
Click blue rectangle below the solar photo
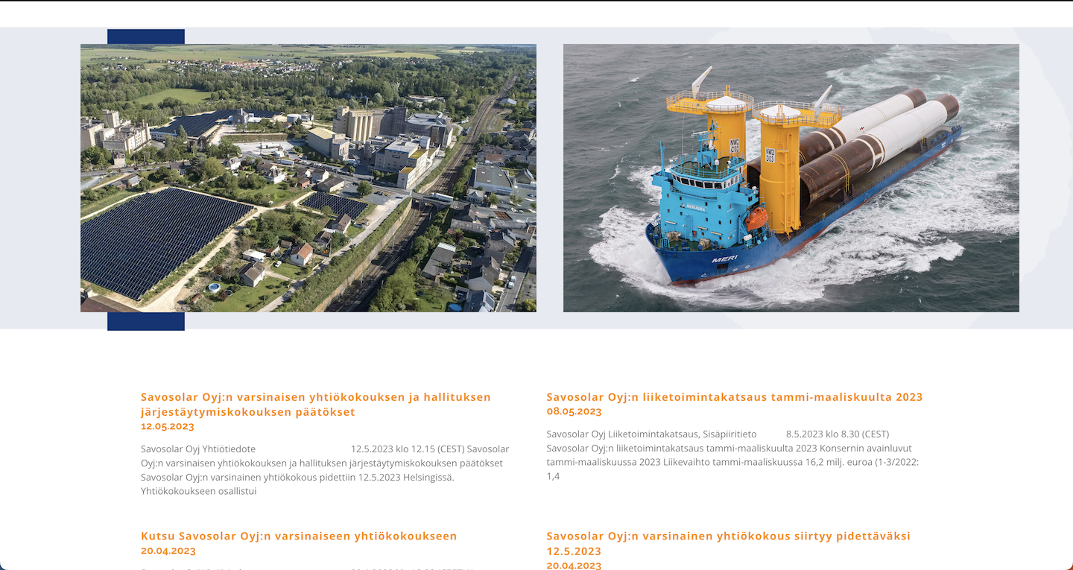(x=145, y=321)
